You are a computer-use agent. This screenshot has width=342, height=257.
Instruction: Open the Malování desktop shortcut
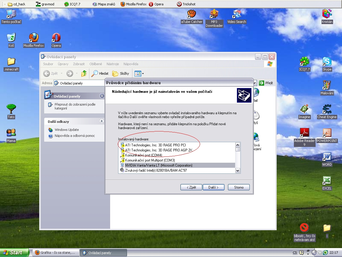click(x=327, y=86)
